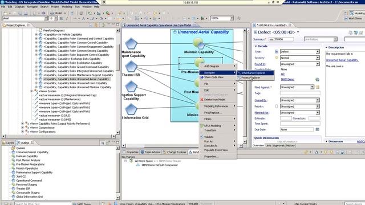Open Modeling References submenu

click(x=218, y=106)
